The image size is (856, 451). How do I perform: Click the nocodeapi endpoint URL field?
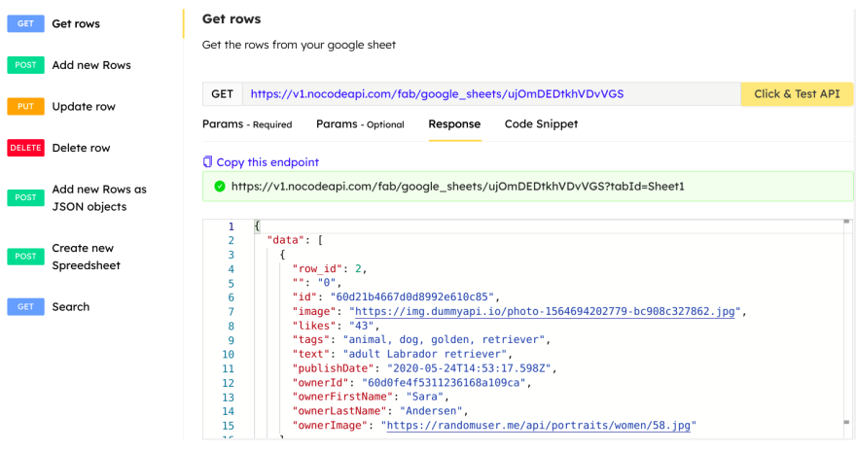491,94
